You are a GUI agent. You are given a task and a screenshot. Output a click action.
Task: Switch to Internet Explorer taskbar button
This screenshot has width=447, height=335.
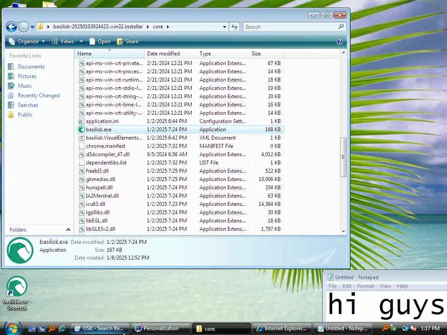282,328
